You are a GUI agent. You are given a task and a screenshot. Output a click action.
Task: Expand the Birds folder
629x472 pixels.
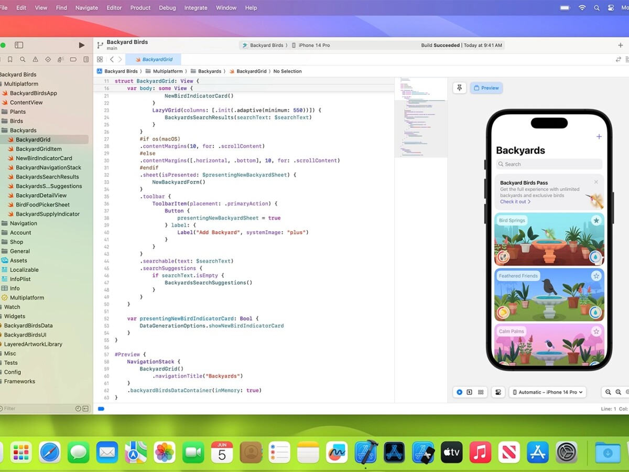tap(16, 121)
